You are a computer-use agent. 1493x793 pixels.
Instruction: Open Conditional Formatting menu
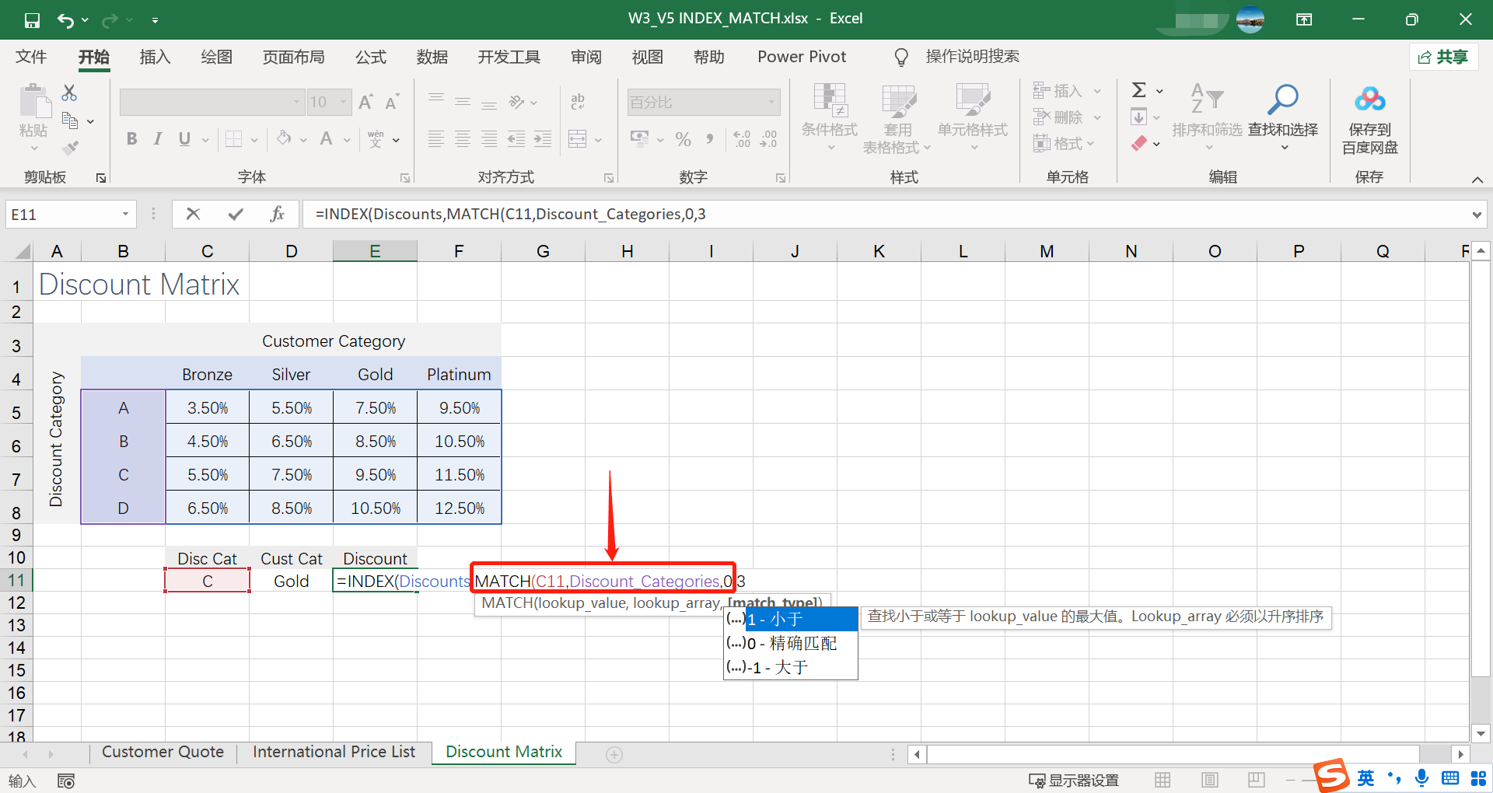pos(830,118)
